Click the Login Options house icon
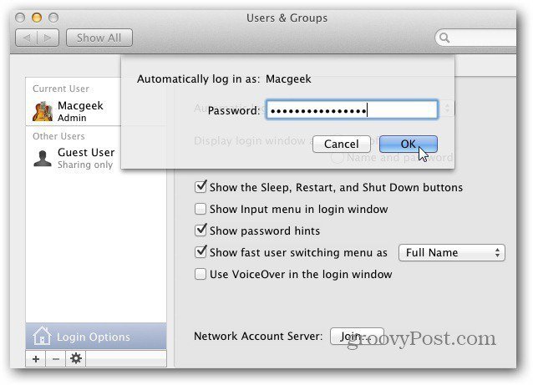Image resolution: width=533 pixels, height=385 pixels. [x=42, y=336]
